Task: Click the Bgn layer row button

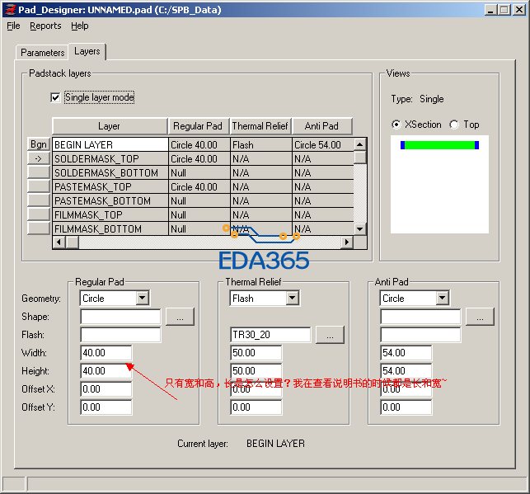Action: click(38, 144)
